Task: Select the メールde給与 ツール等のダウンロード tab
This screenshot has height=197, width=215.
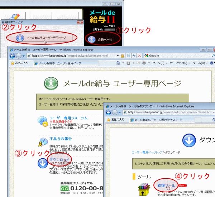Action: tap(162, 120)
